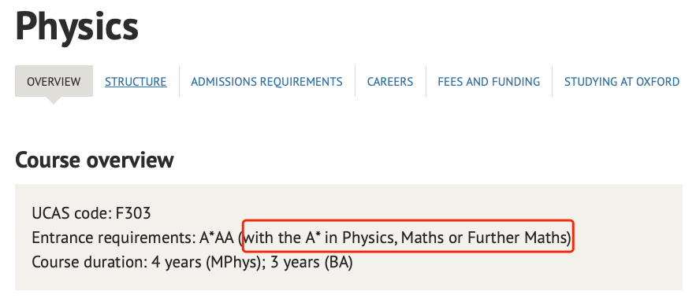The image size is (696, 306).
Task: Click the A*AA grade text
Action: pos(216,238)
